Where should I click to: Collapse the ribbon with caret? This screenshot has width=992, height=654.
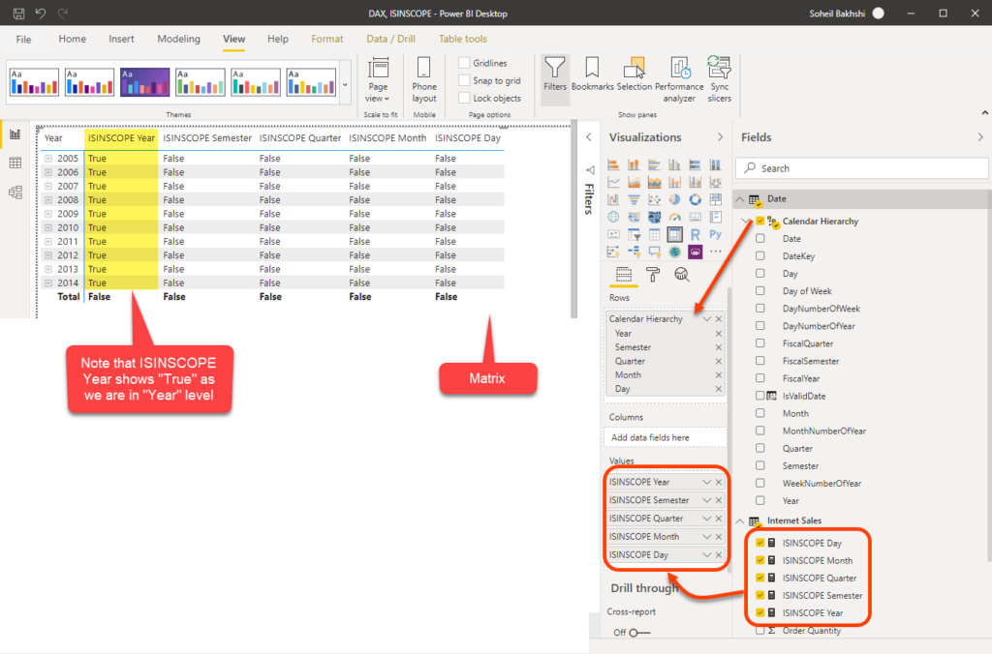coord(984,112)
